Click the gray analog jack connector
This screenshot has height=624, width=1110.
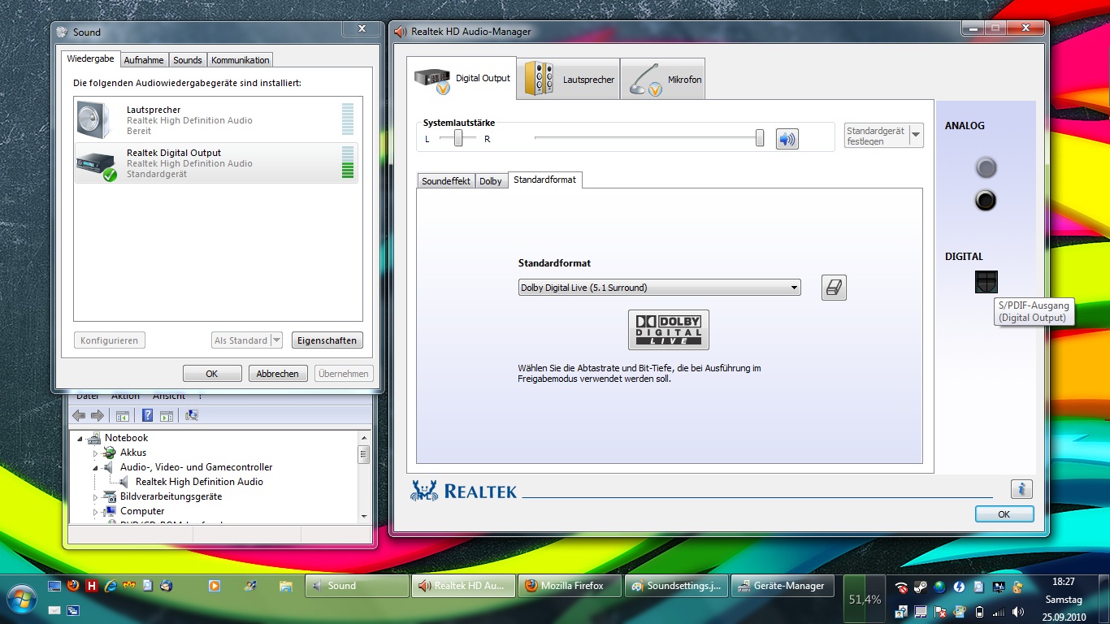tap(986, 168)
